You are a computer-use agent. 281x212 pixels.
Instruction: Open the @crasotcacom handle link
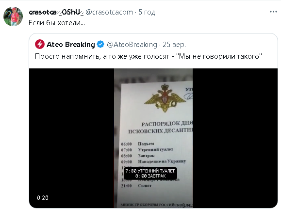[x=109, y=12]
